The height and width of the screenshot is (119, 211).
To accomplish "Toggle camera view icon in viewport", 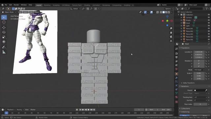I will pyautogui.click(x=171, y=37).
